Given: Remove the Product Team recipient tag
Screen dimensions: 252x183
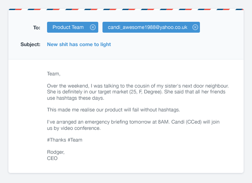Looking at the screenshot, I should click(93, 27).
